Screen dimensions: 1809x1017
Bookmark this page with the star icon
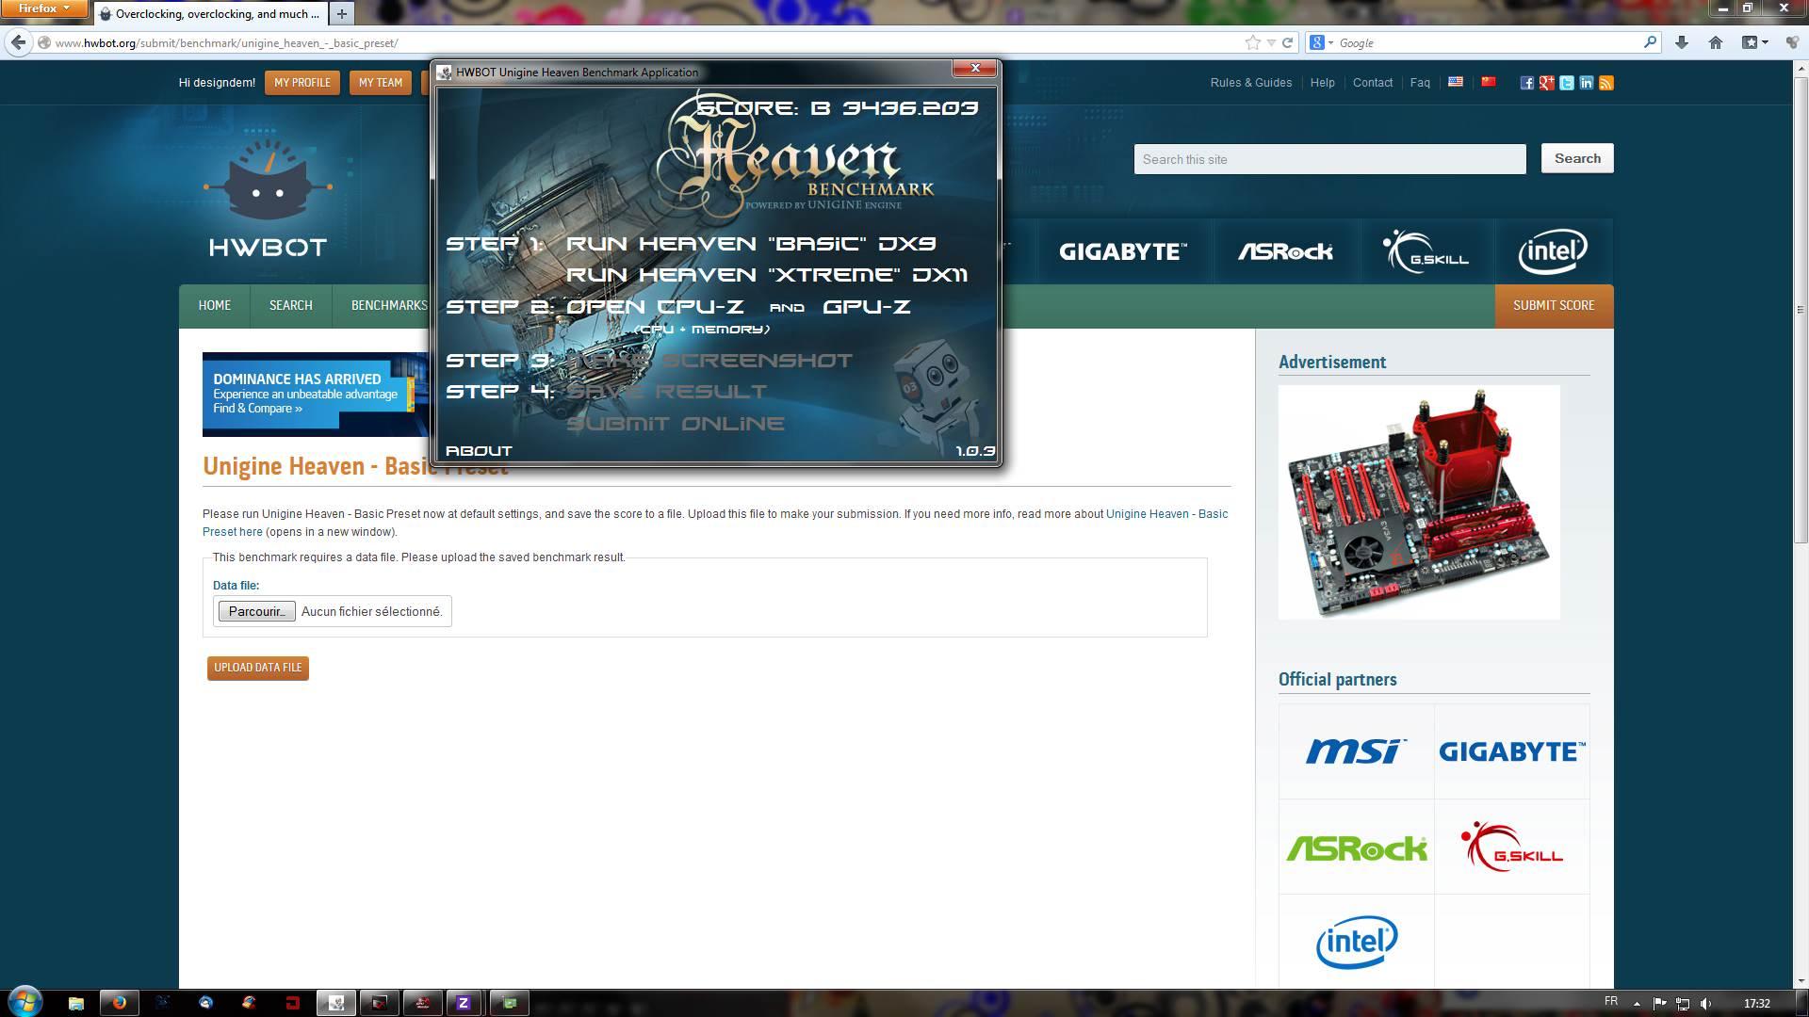(x=1252, y=42)
